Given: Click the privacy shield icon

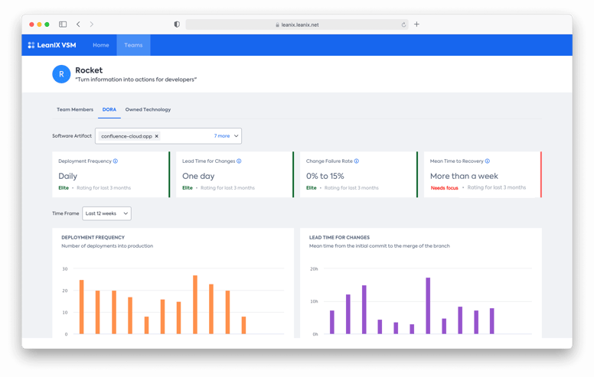Looking at the screenshot, I should coord(177,24).
